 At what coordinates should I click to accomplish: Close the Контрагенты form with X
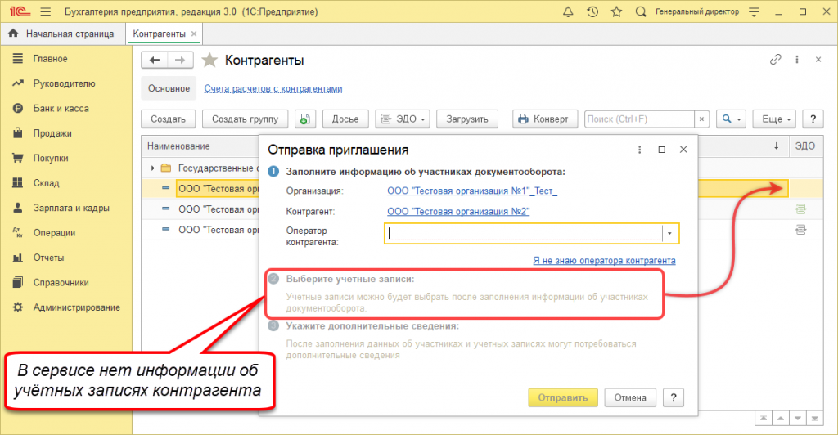[818, 60]
